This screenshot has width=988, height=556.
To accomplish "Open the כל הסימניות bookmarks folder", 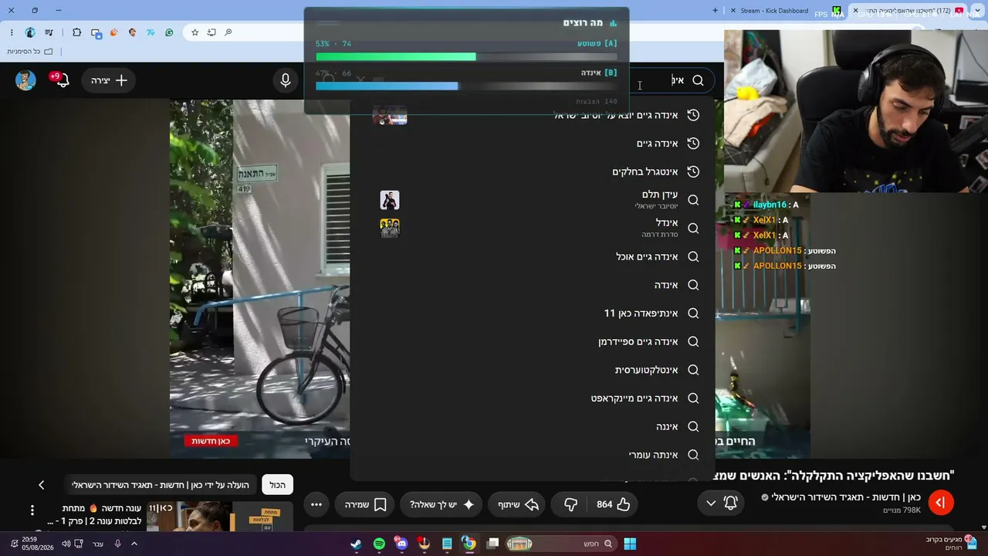I will (x=30, y=52).
